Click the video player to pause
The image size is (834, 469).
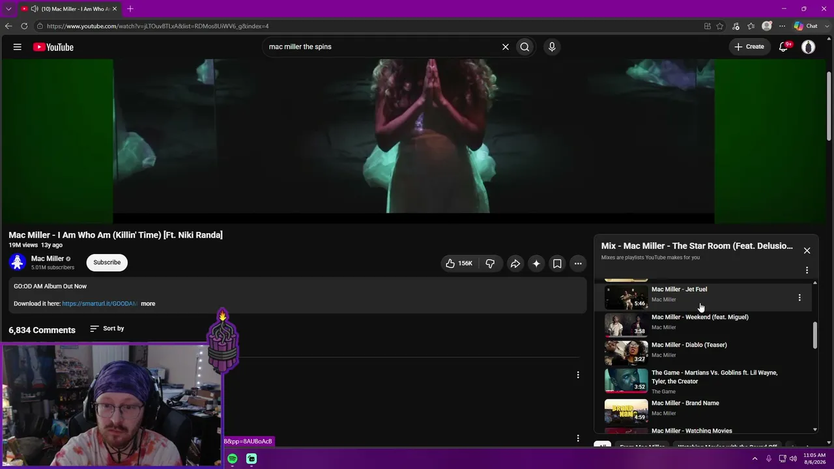414,141
